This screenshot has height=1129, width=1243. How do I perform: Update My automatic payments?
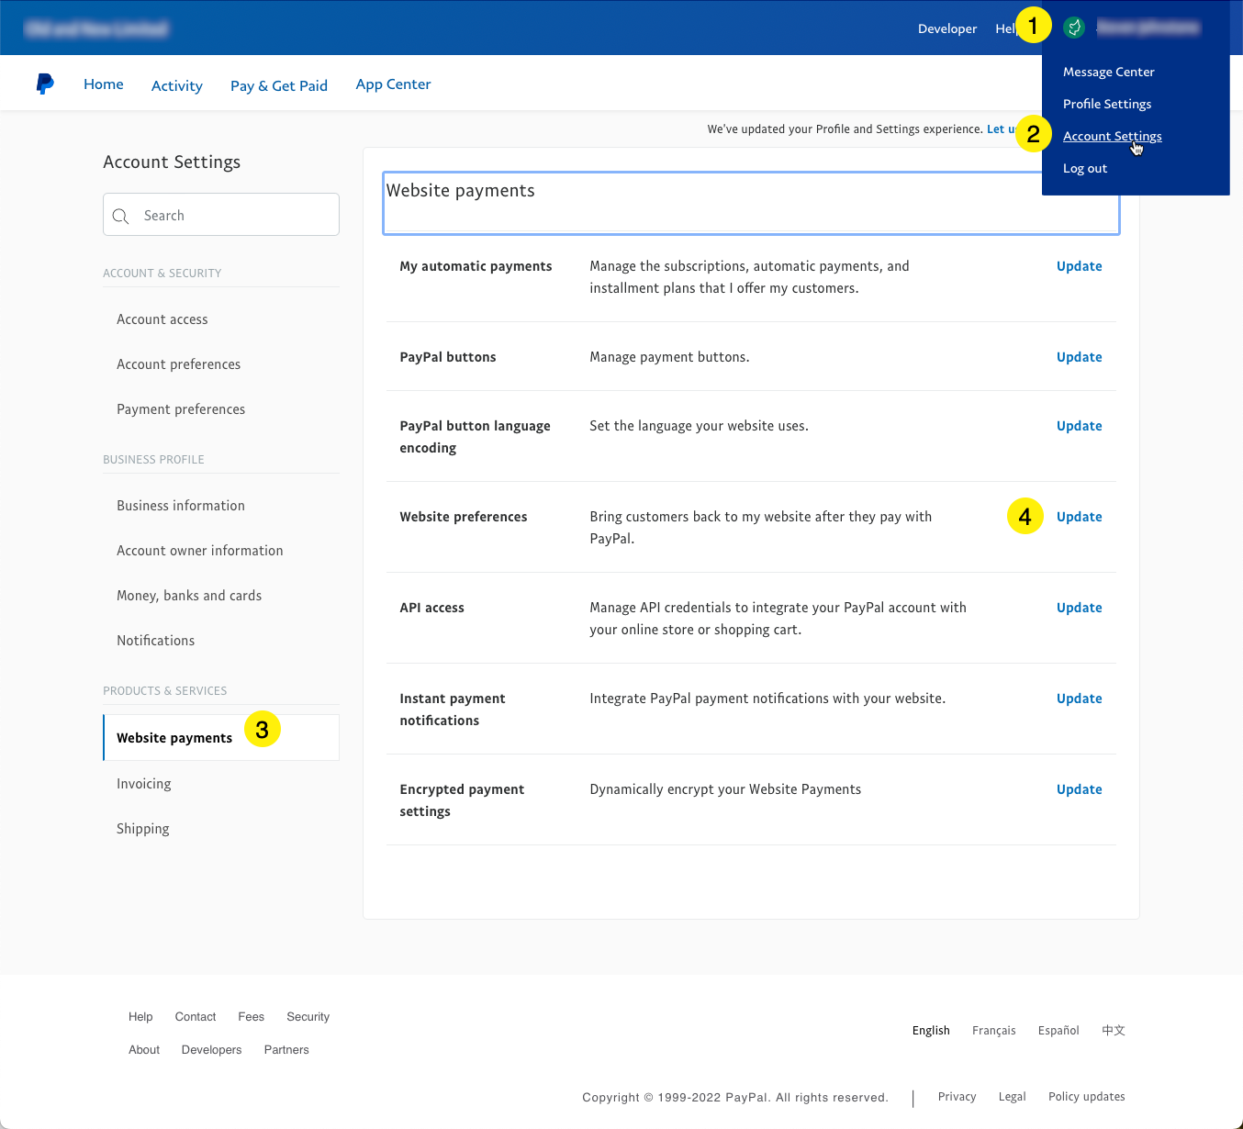1080,266
